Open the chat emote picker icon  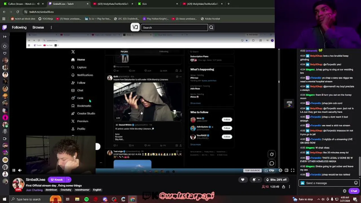356,183
